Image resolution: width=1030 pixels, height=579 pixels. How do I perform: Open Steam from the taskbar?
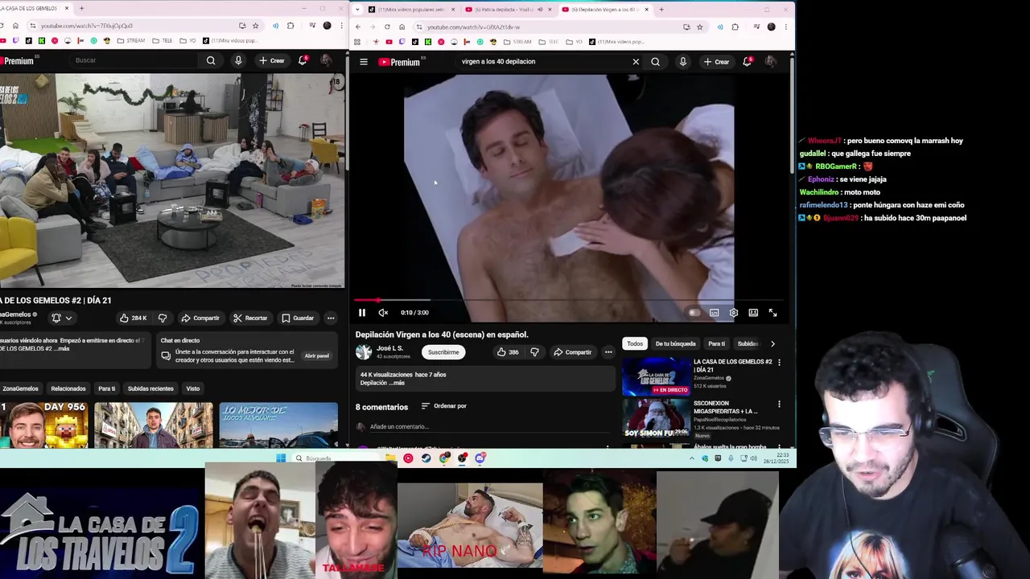pos(426,458)
